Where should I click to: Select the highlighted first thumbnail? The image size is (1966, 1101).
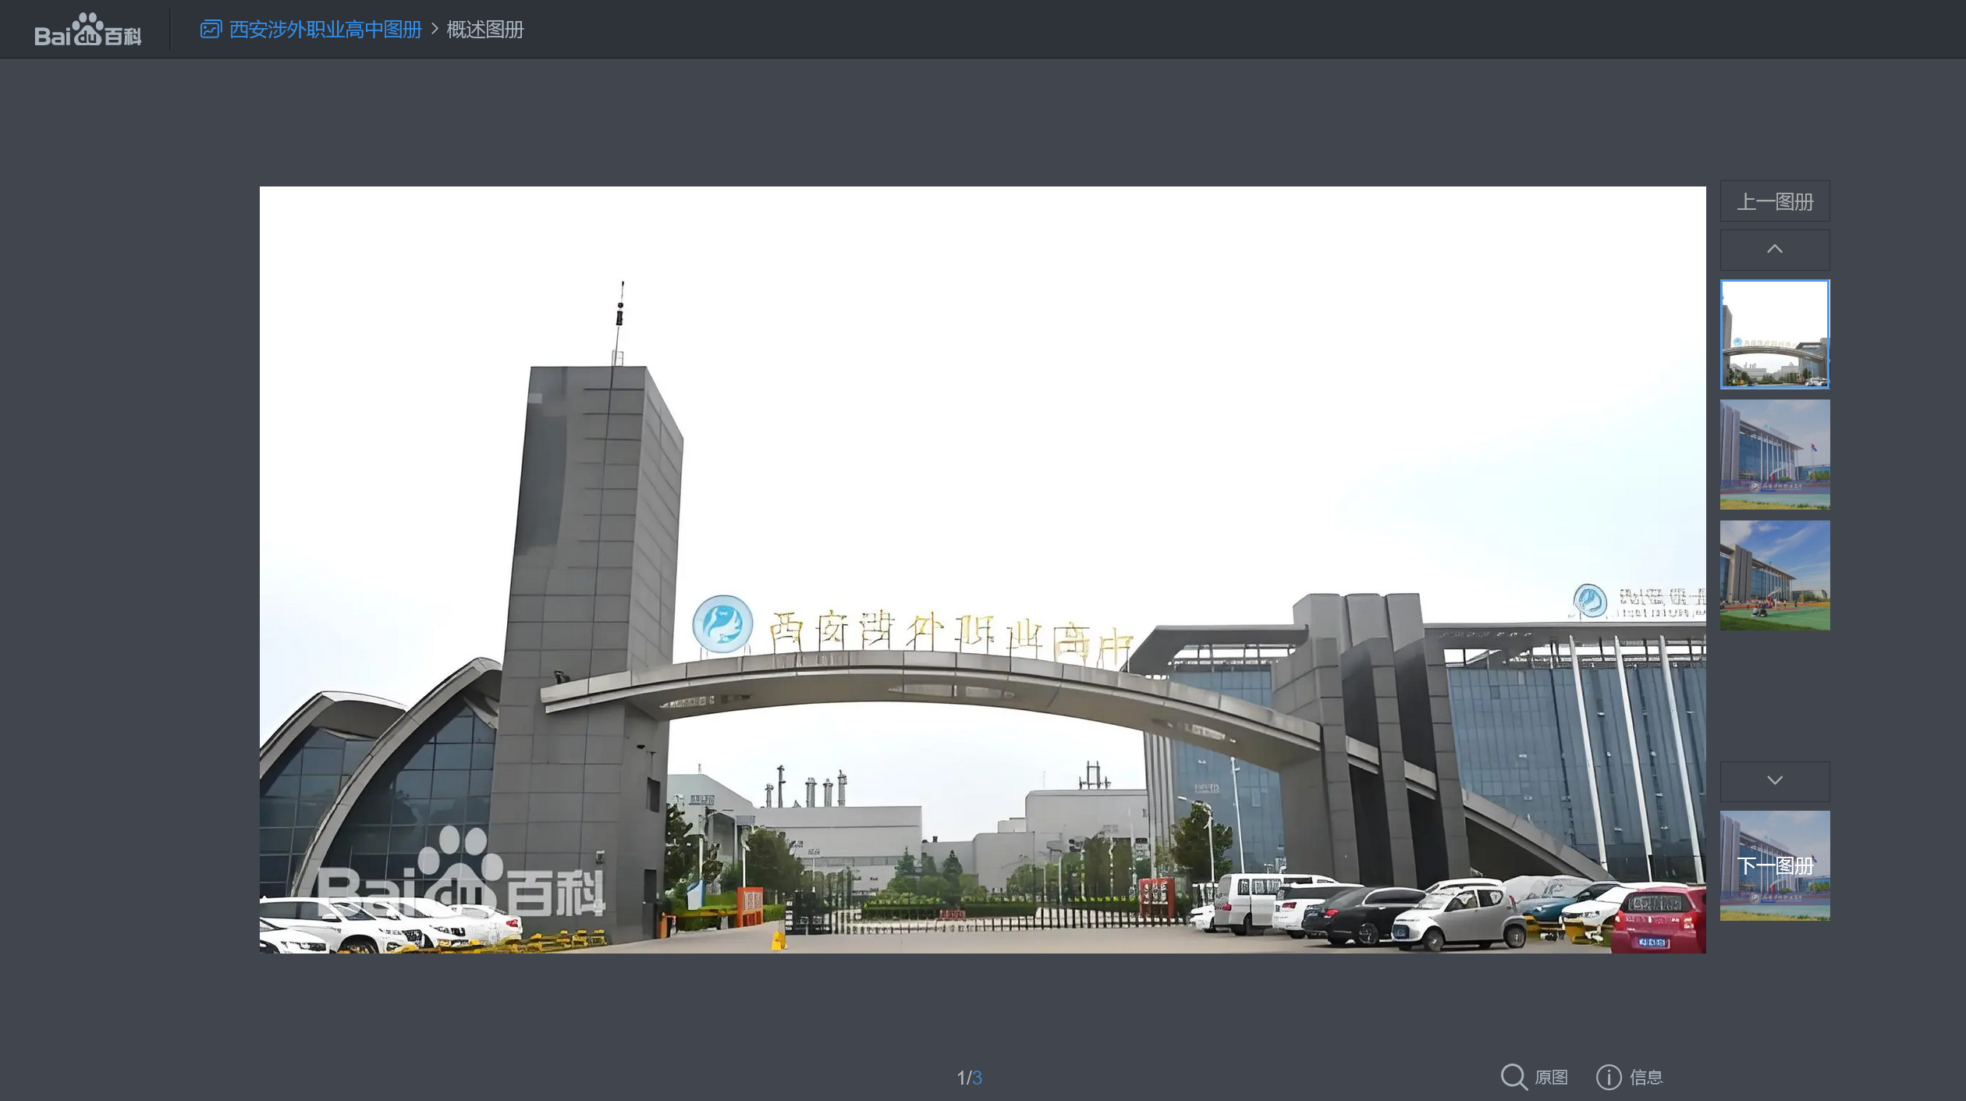coord(1775,334)
